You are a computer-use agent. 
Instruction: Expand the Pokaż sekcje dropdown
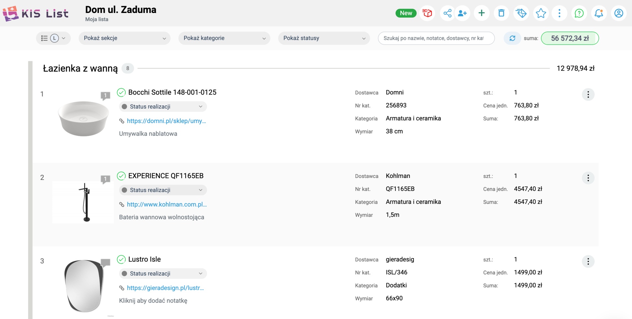(124, 38)
